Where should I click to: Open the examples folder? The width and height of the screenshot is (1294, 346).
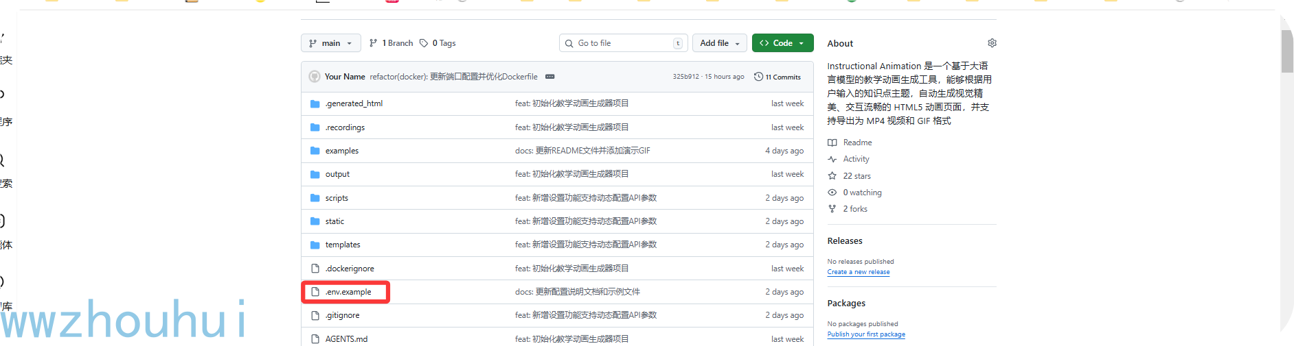tap(342, 151)
